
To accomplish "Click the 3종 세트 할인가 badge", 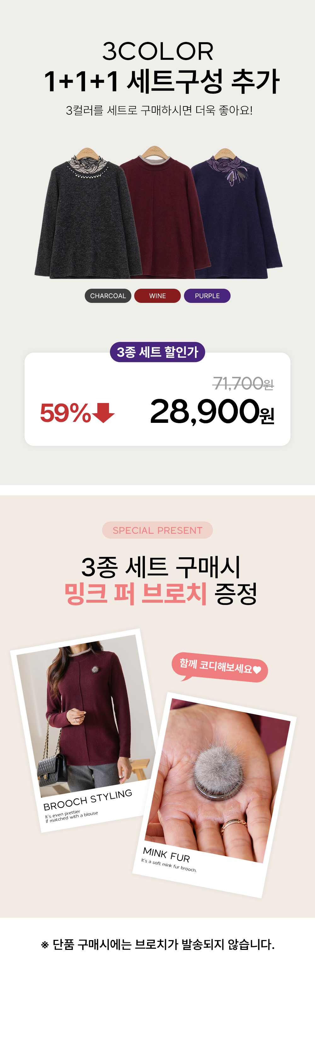I will (x=157, y=352).
